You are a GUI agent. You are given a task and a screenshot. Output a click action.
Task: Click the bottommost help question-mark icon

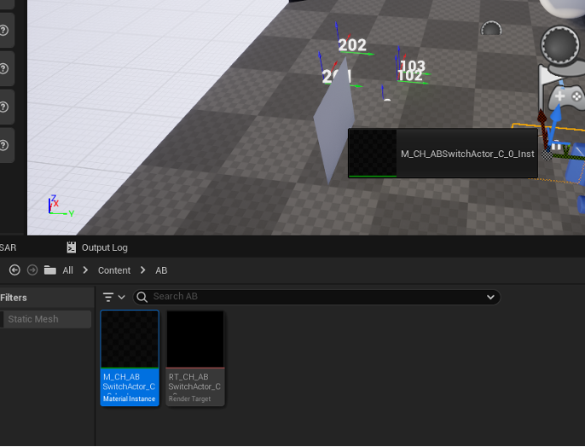4,144
